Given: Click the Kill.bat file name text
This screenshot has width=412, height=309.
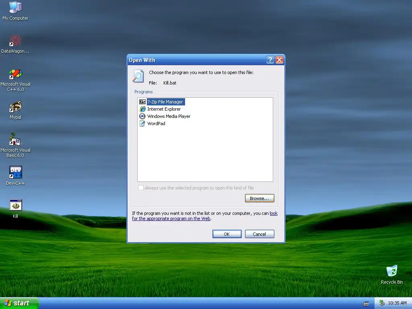Looking at the screenshot, I should click(x=170, y=83).
